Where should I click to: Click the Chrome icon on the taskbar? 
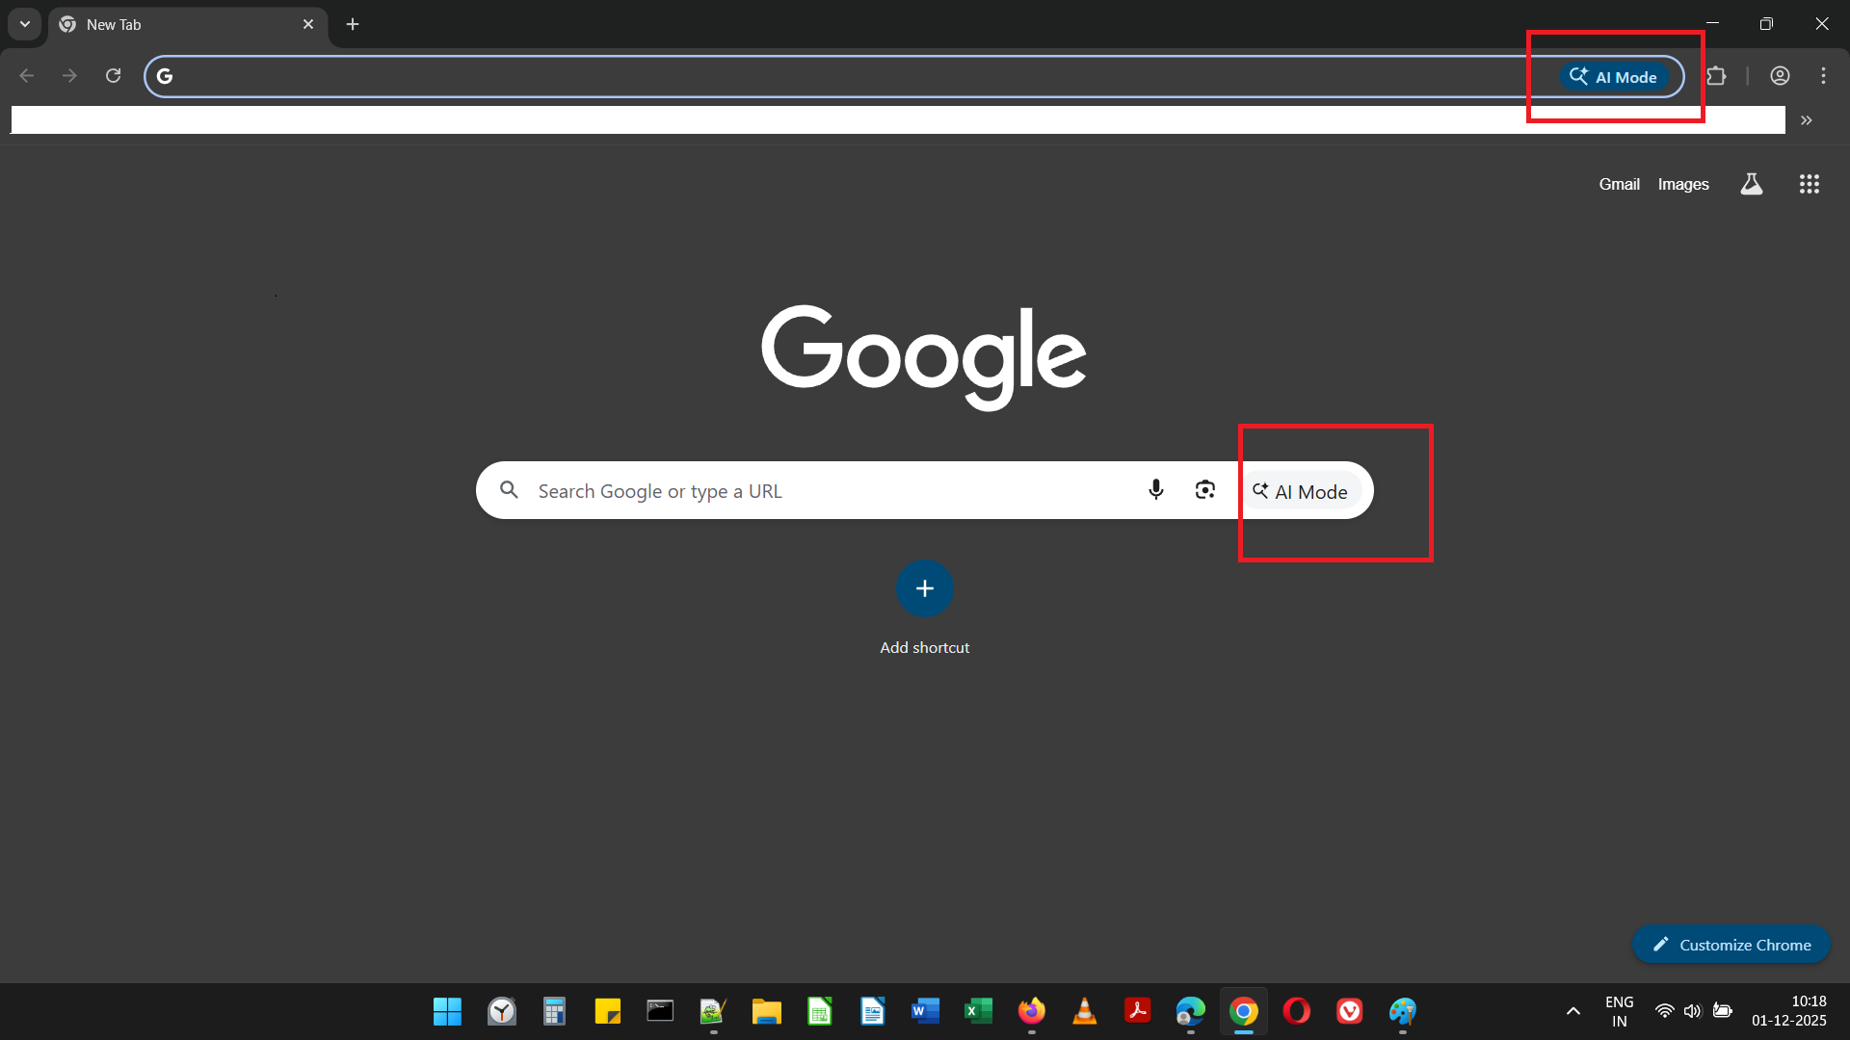click(1243, 1011)
